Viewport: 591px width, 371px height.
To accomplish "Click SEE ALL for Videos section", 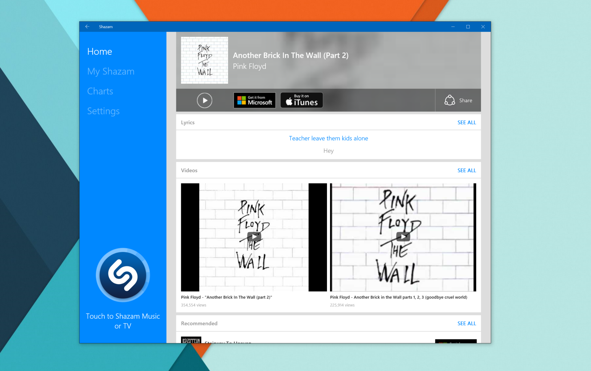I will tap(466, 170).
